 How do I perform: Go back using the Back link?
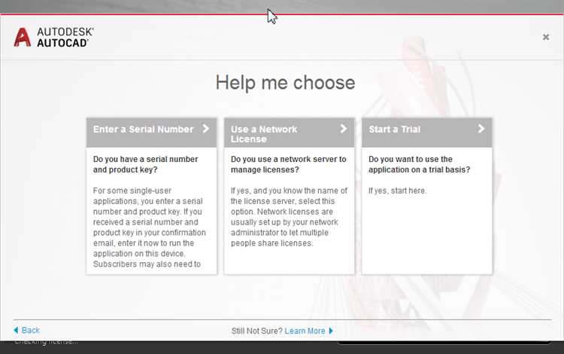31,330
